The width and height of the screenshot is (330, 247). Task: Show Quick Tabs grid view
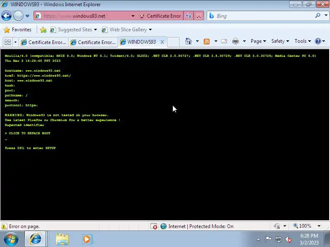click(x=7, y=42)
